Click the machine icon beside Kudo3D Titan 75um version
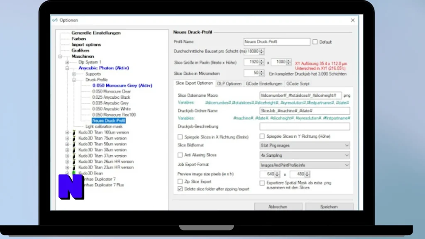Screen dimensions: 425x239 pos(74,138)
